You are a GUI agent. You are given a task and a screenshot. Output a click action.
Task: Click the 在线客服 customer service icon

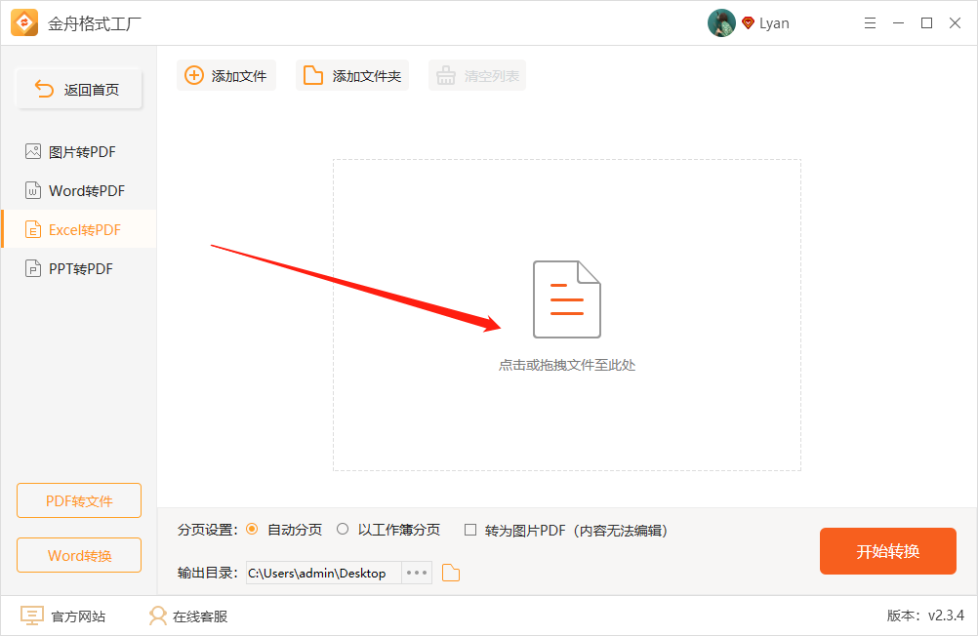click(156, 616)
